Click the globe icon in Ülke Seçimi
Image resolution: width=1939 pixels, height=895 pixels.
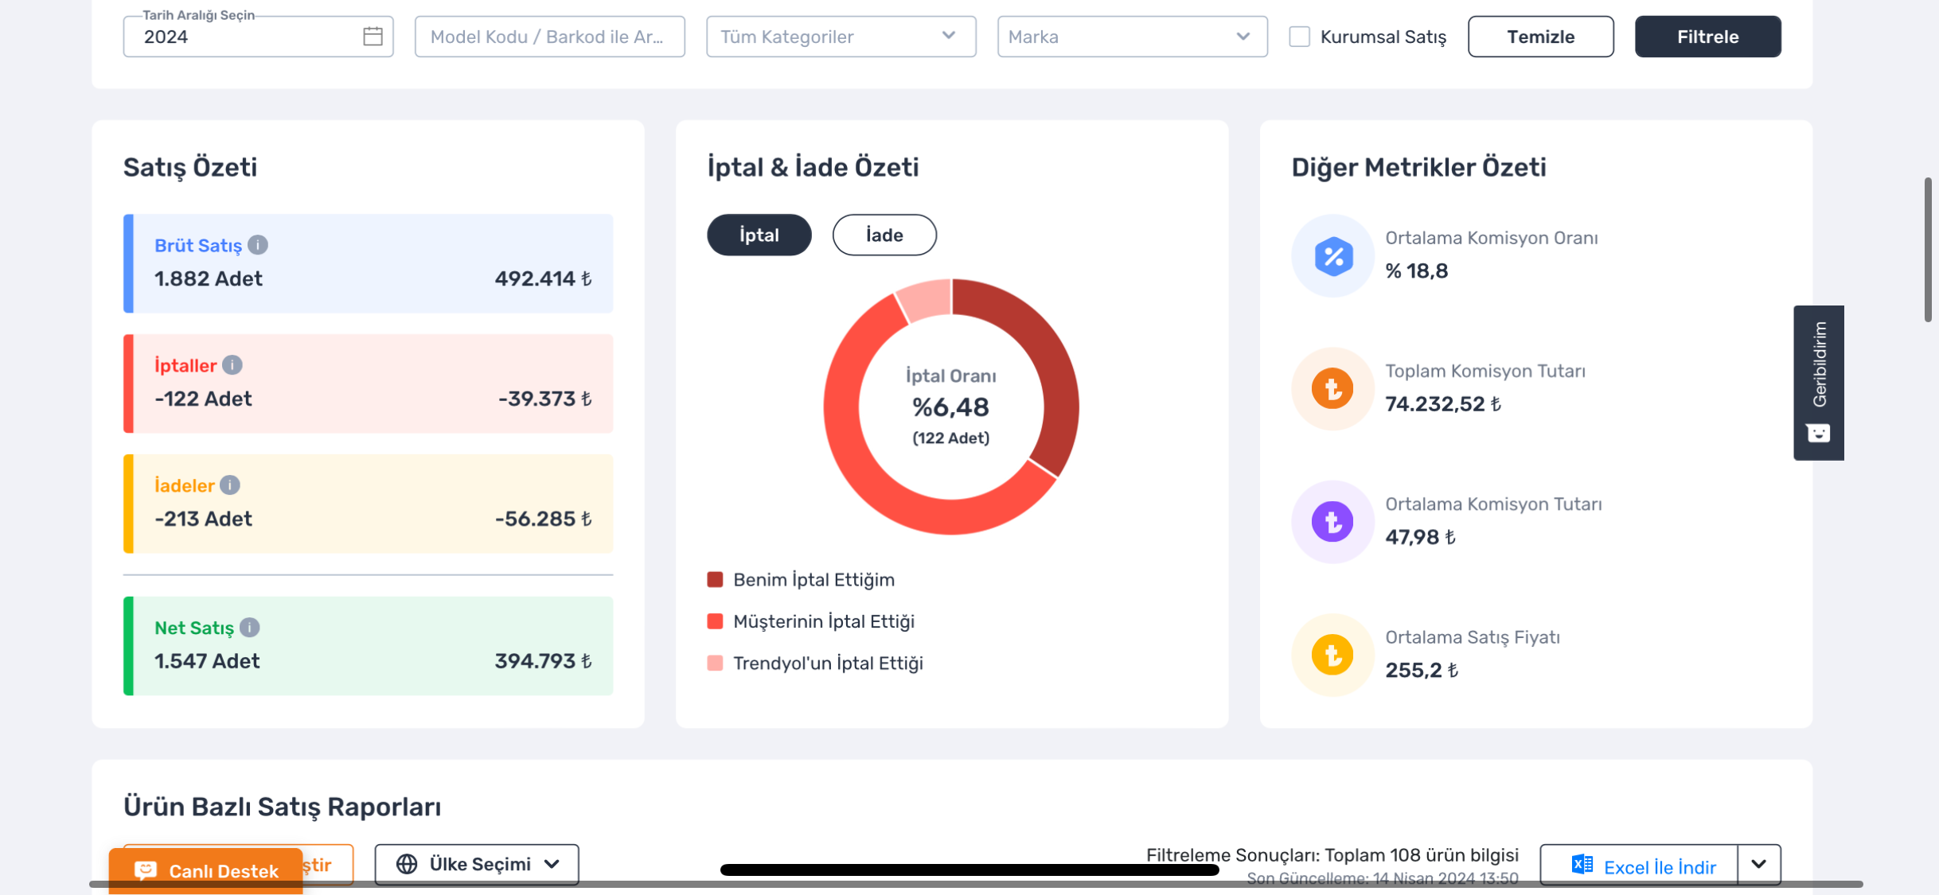coord(407,864)
